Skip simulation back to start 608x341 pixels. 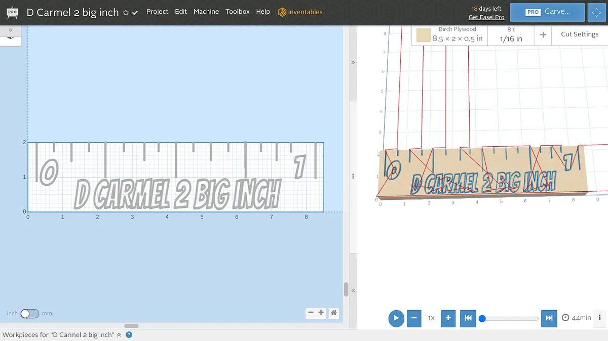(x=468, y=318)
